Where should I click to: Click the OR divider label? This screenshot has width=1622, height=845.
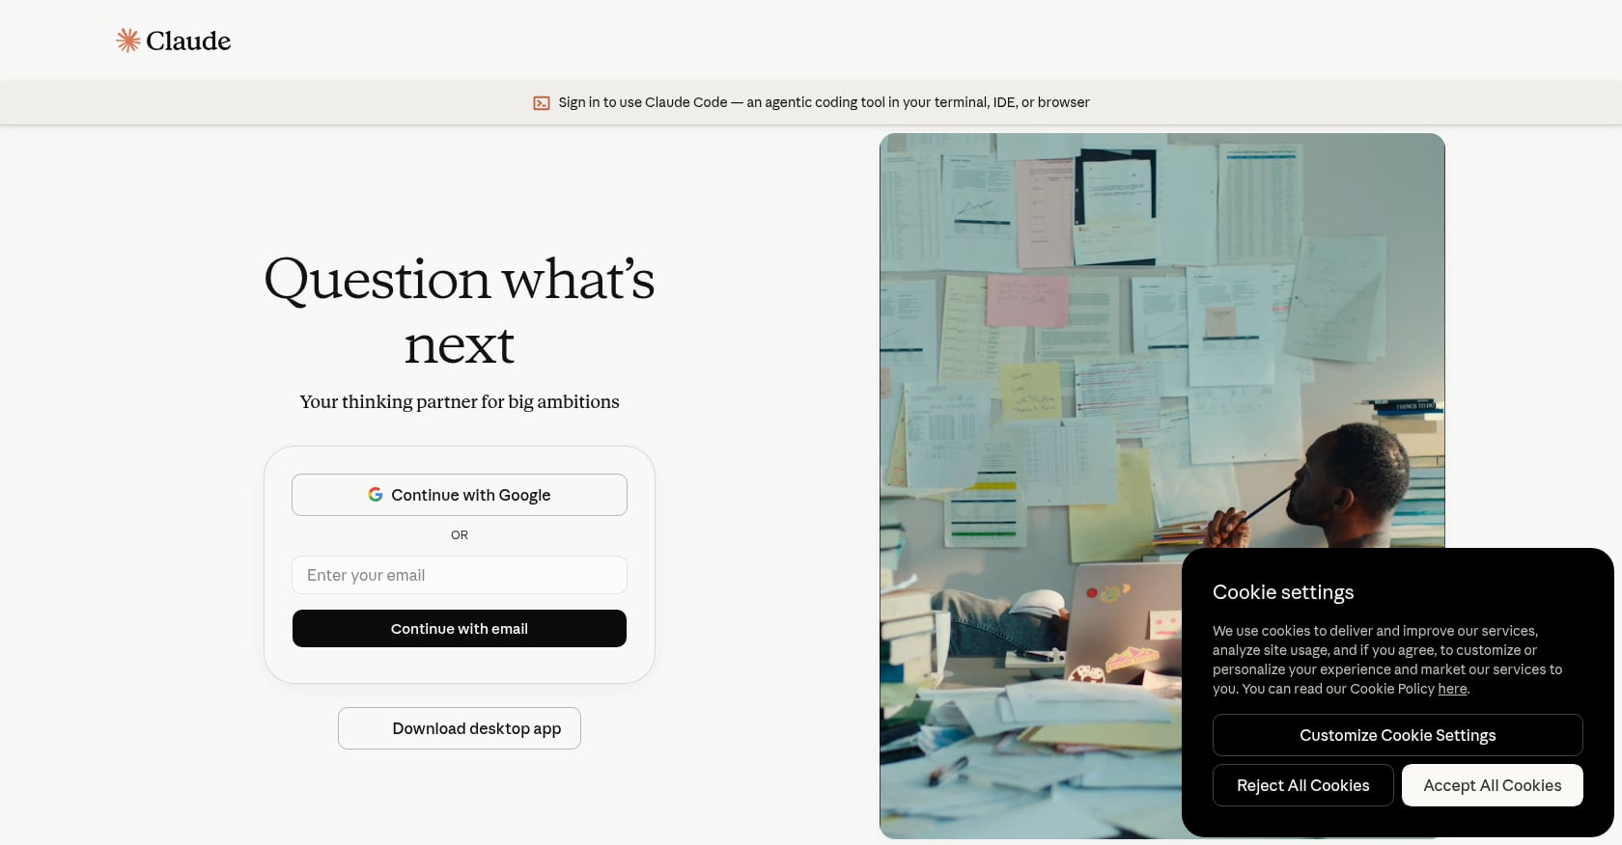(x=460, y=534)
